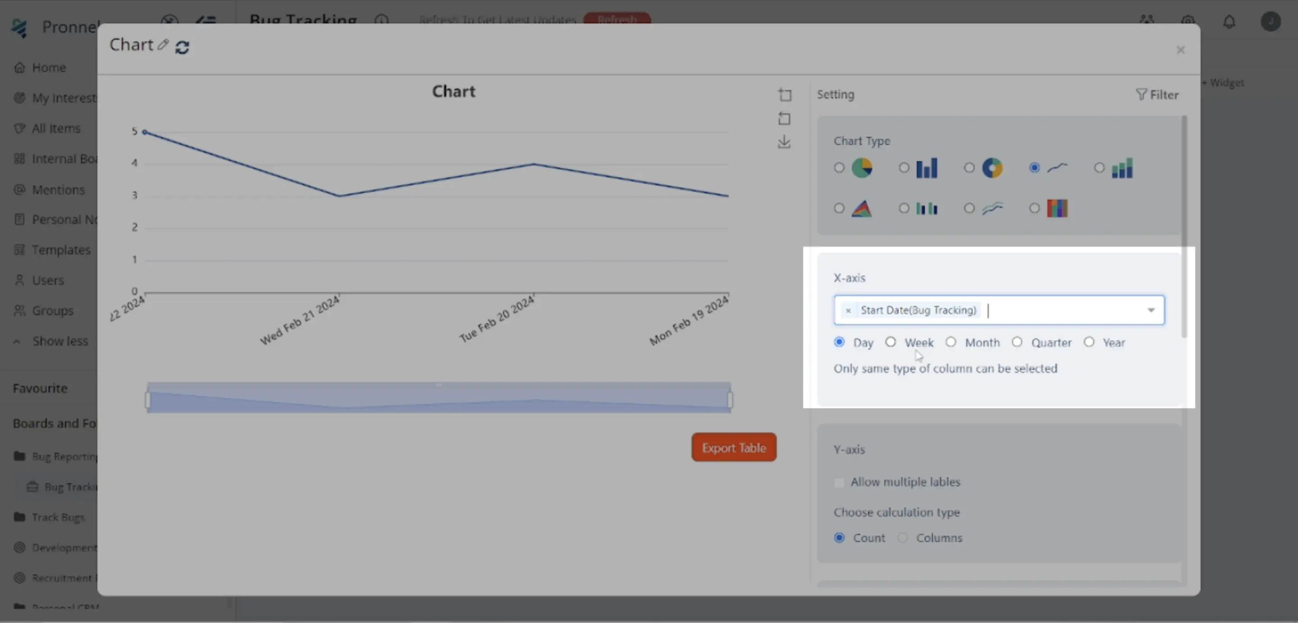Click the Users person icon in sidebar
The height and width of the screenshot is (623, 1298).
tap(20, 280)
